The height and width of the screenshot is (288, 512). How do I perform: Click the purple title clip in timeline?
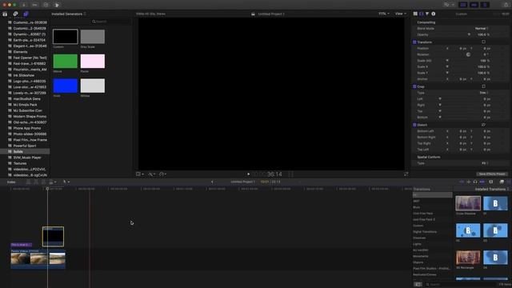pos(22,245)
